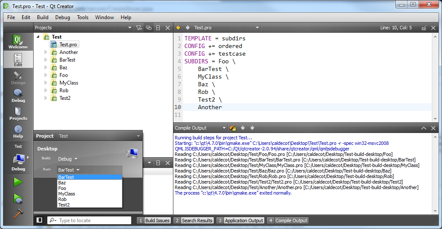Click the green Run button
This screenshot has height=229, width=442.
coord(18,182)
